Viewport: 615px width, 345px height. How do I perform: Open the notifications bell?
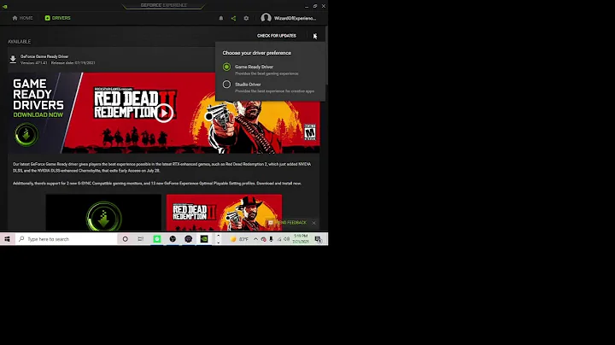pos(221,18)
